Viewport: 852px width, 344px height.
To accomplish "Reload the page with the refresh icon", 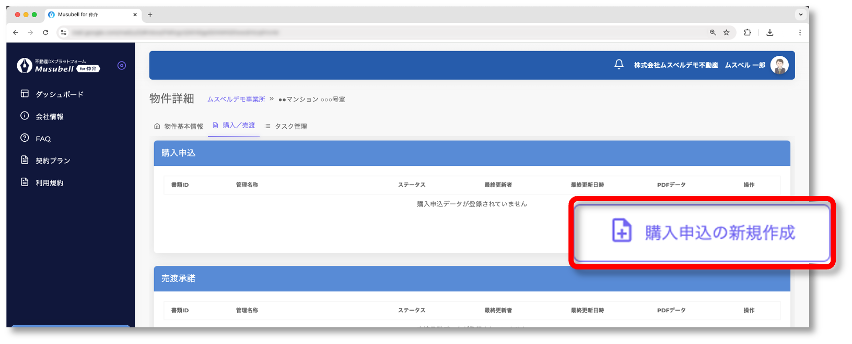I will click(x=45, y=32).
